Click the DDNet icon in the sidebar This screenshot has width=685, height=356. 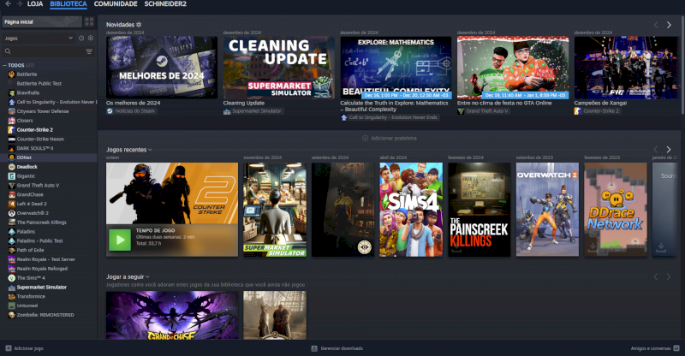click(x=12, y=157)
